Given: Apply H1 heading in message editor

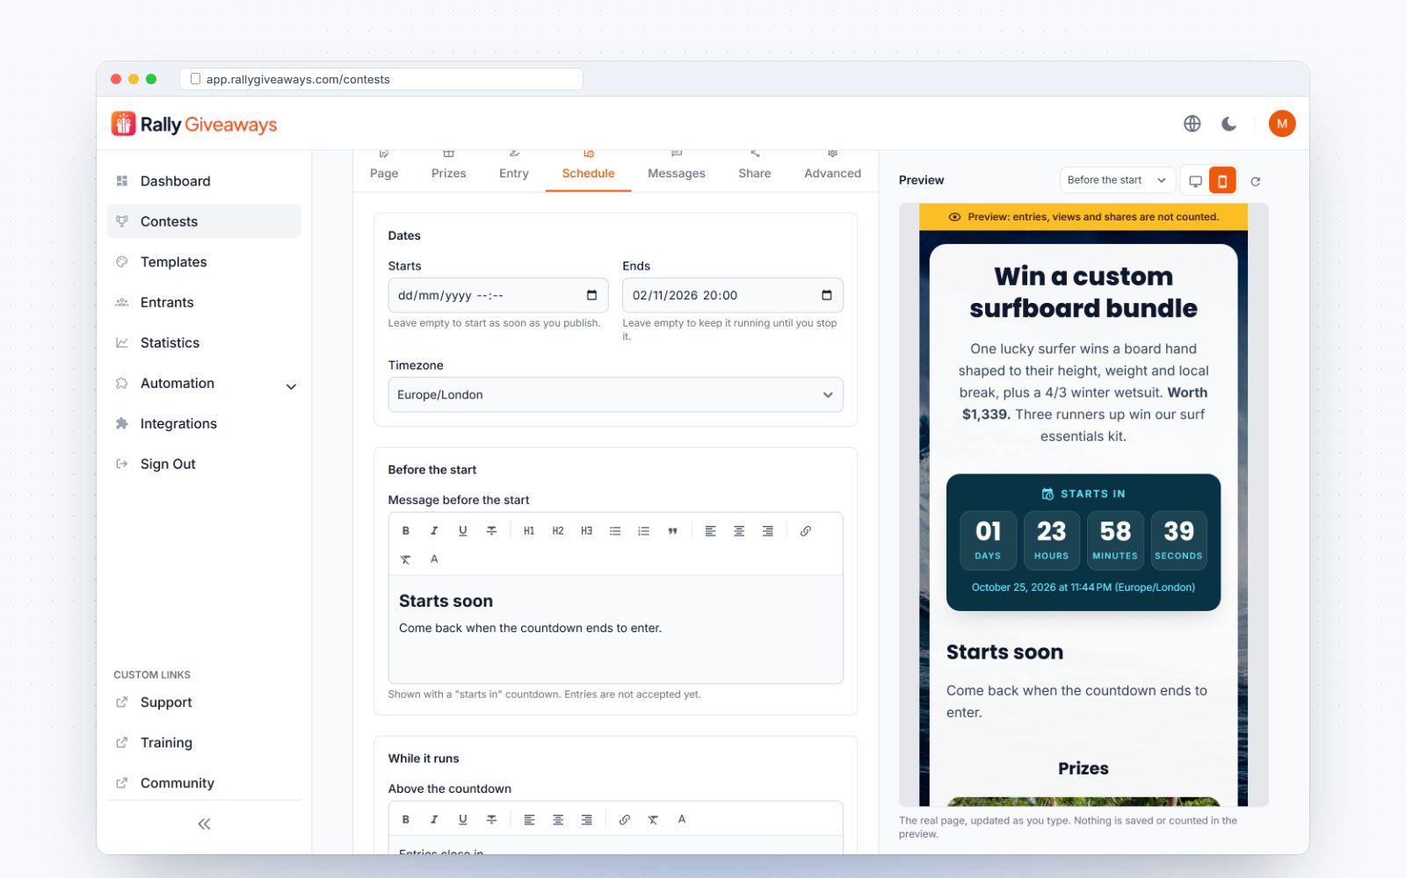Looking at the screenshot, I should pyautogui.click(x=529, y=531).
